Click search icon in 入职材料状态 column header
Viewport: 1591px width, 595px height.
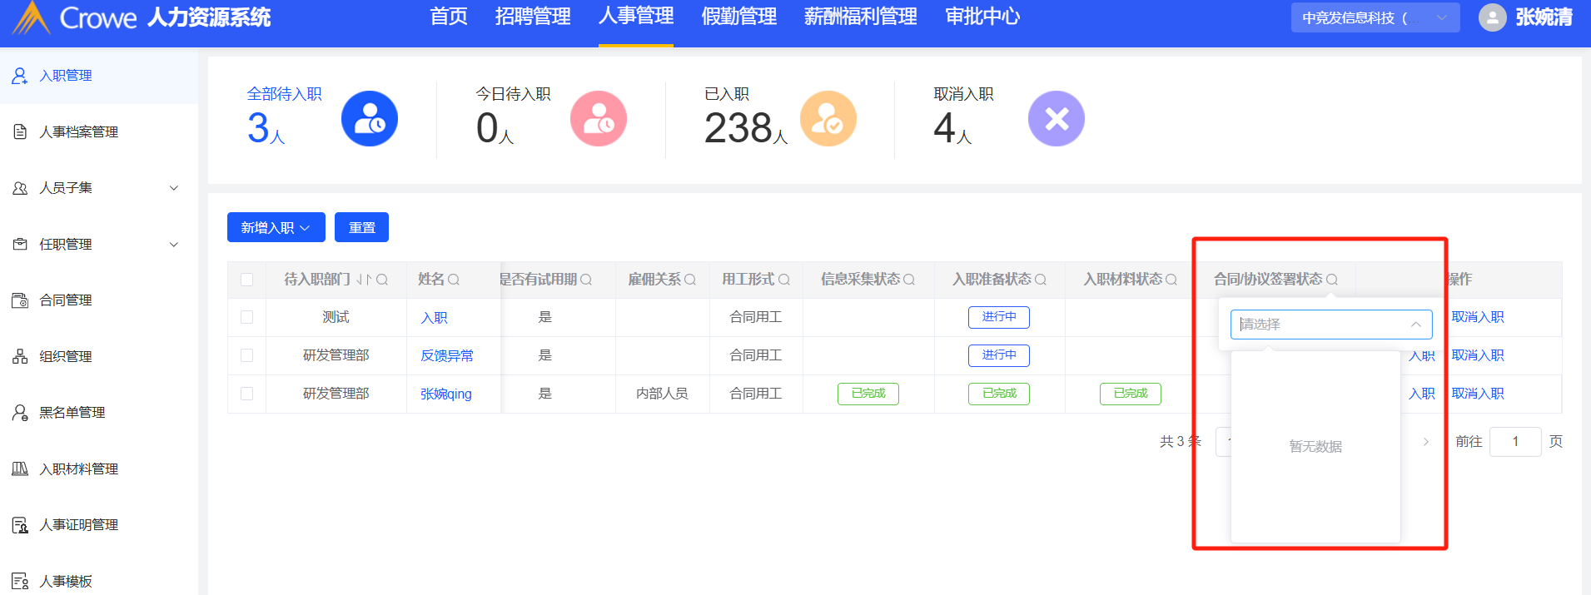(1171, 280)
